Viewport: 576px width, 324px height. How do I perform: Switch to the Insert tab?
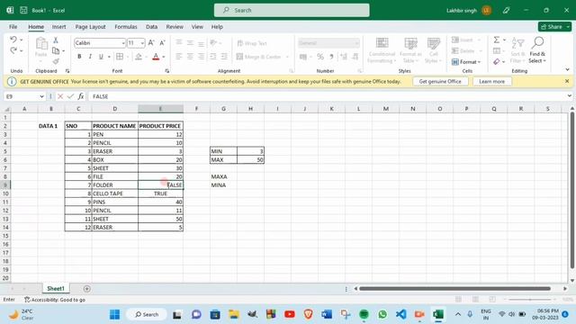pos(58,27)
